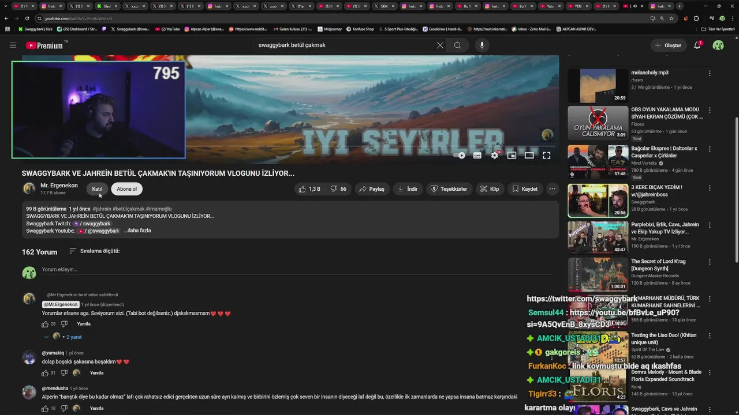The height and width of the screenshot is (415, 739).
Task: Open the notifications bell
Action: [x=697, y=45]
